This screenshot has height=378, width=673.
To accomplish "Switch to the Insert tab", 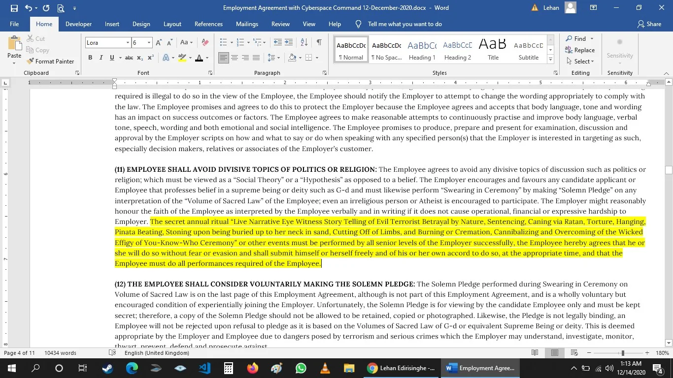I will [x=112, y=24].
